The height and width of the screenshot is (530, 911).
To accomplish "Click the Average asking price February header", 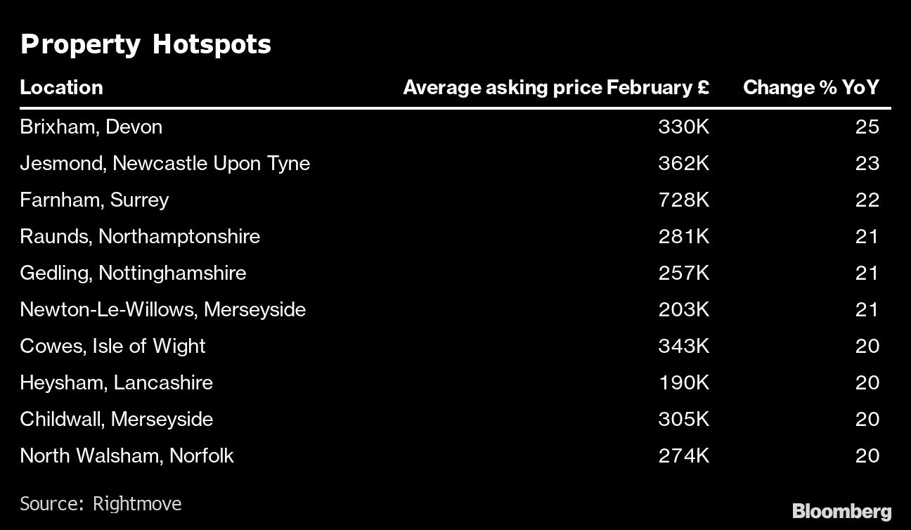I will pos(555,87).
